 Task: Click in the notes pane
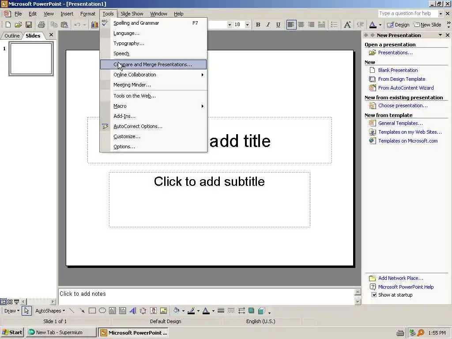click(x=207, y=297)
